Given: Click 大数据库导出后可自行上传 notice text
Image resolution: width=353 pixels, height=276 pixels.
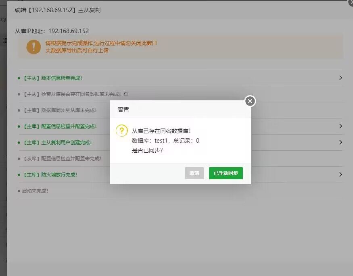Looking at the screenshot, I should tap(77, 50).
